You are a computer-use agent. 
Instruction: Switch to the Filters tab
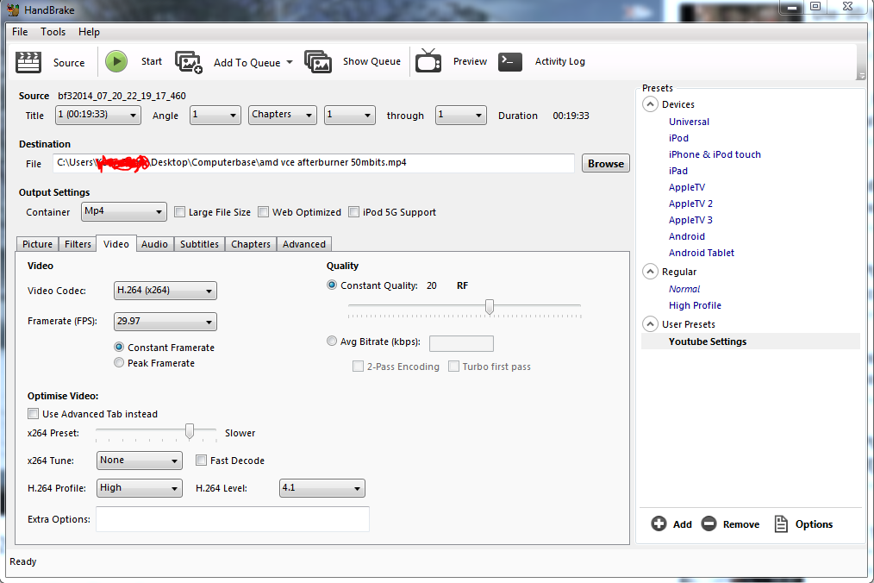coord(78,244)
